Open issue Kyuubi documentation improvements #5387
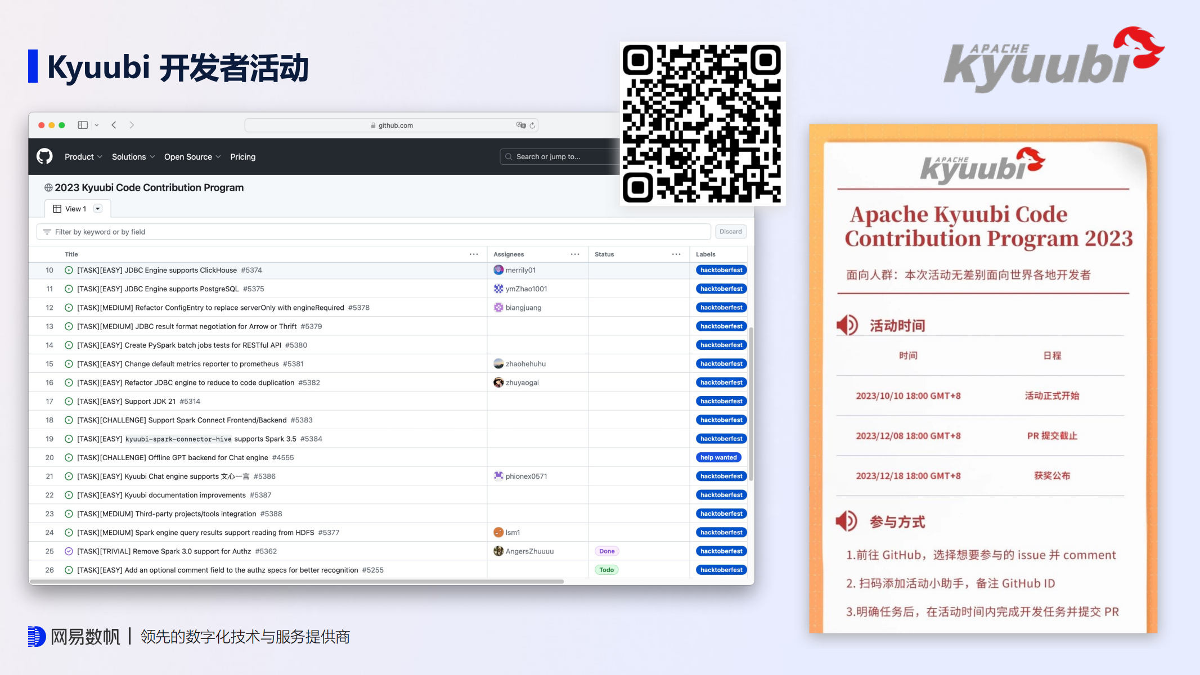Screen dimensions: 1200x675 [174, 495]
